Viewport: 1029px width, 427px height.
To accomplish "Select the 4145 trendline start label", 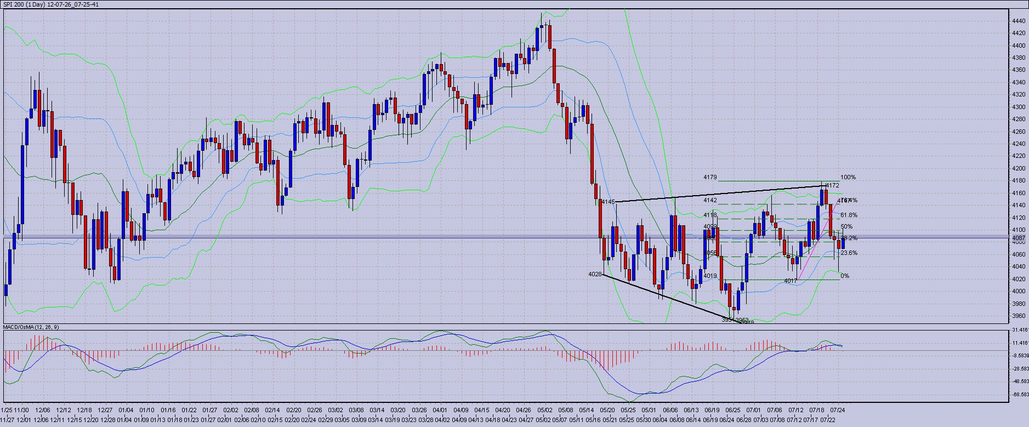I will 608,202.
